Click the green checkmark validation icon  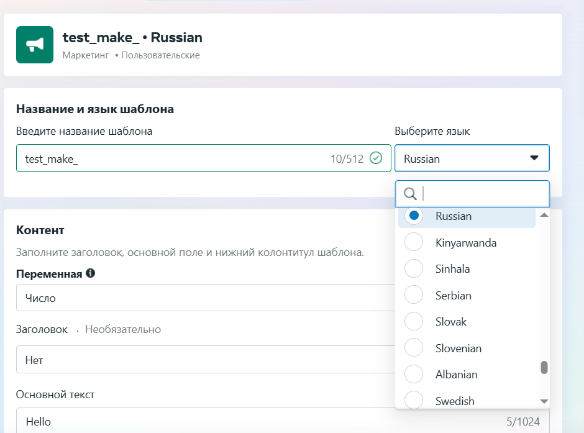(376, 158)
